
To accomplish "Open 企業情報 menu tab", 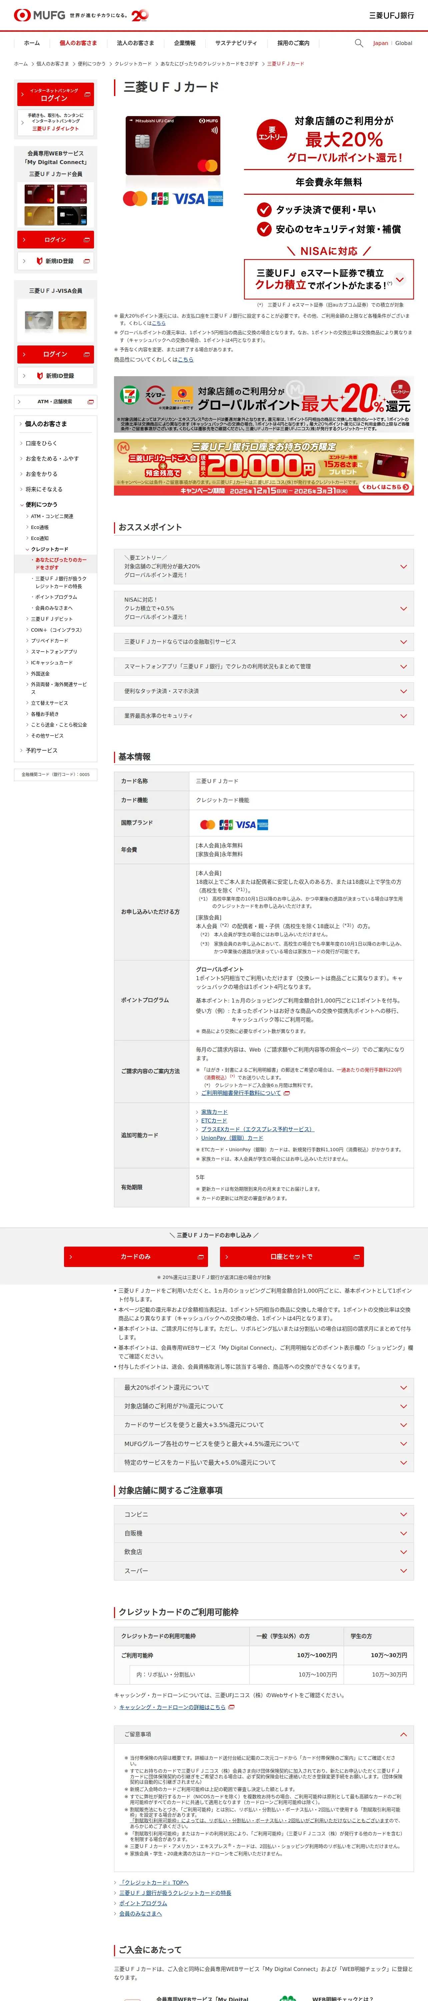I will click(x=185, y=43).
